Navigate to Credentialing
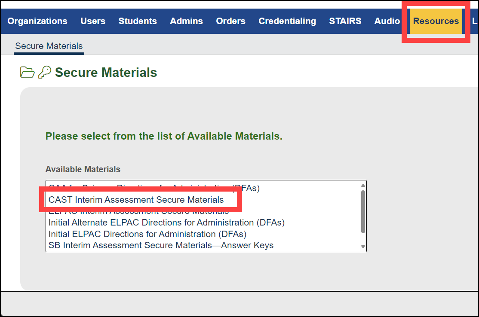This screenshot has height=317, width=479. tap(287, 21)
